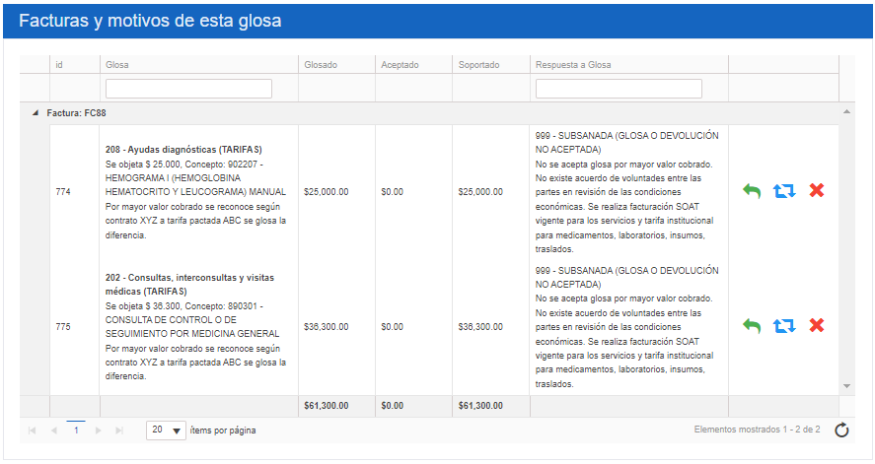Click green reply arrow for row 775
Viewport: 875px width, 464px height.
(752, 326)
